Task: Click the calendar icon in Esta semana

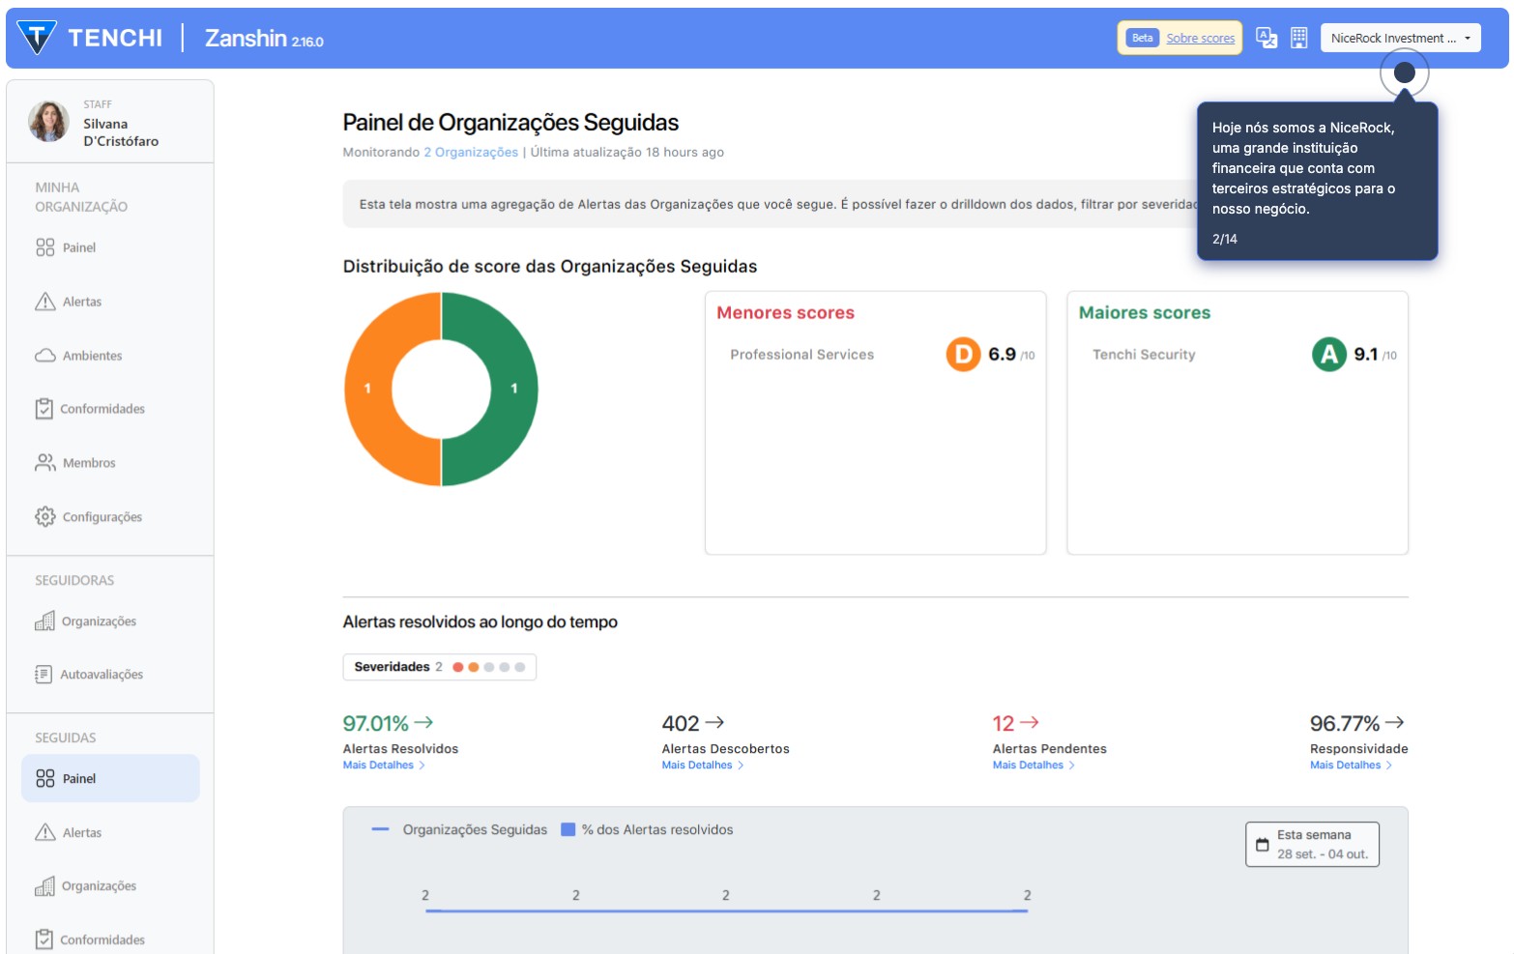Action: 1262,845
